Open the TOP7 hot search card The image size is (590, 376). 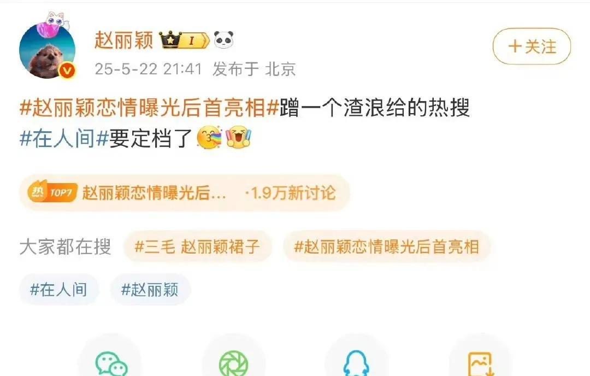point(185,193)
